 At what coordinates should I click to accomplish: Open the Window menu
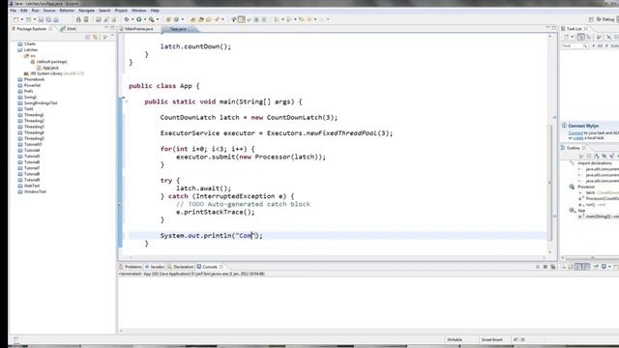pos(138,11)
